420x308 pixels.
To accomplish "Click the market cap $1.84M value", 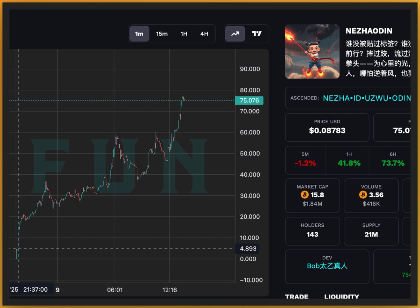I will (313, 204).
